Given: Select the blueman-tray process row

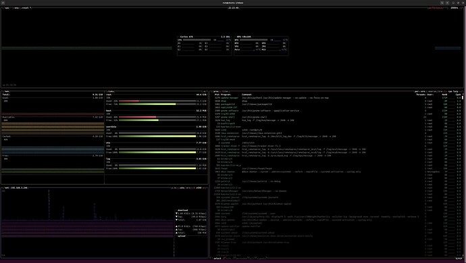Looking at the screenshot, I should (x=337, y=242).
